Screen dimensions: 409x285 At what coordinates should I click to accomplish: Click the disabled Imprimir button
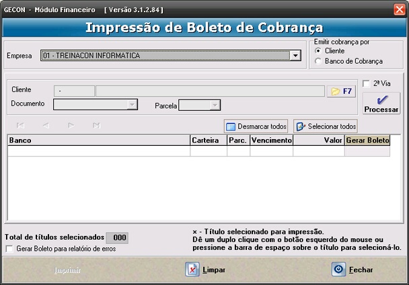click(x=67, y=270)
